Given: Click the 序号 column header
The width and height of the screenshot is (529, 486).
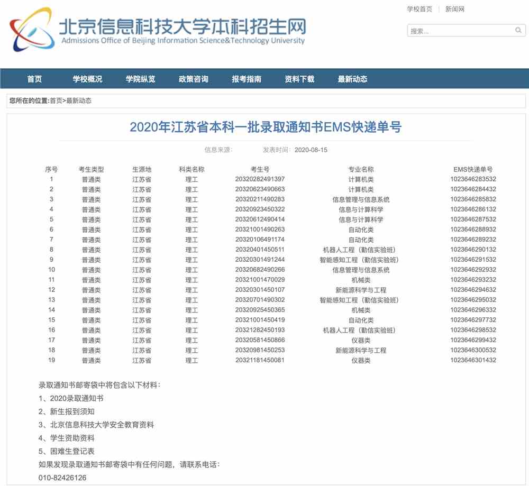Looking at the screenshot, I should click(x=51, y=169).
